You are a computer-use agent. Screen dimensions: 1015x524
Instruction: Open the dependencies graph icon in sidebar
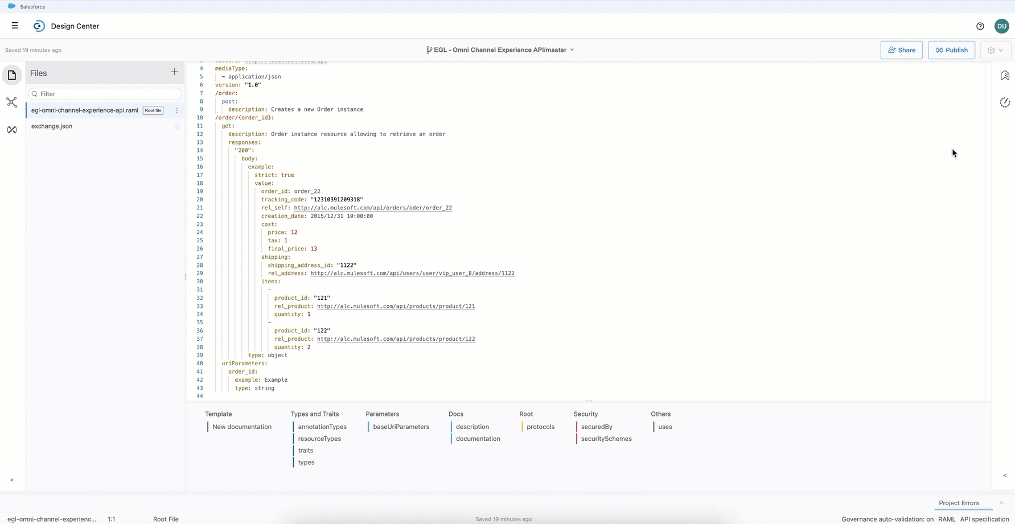(12, 102)
